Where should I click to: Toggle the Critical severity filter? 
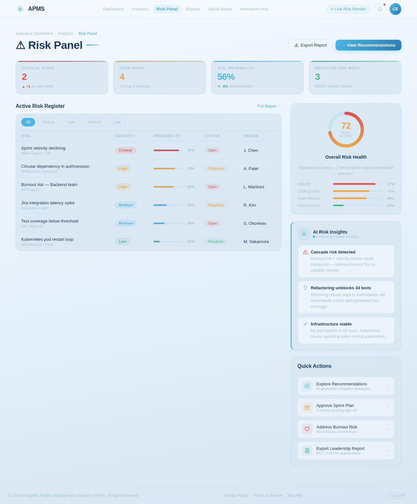click(x=48, y=122)
